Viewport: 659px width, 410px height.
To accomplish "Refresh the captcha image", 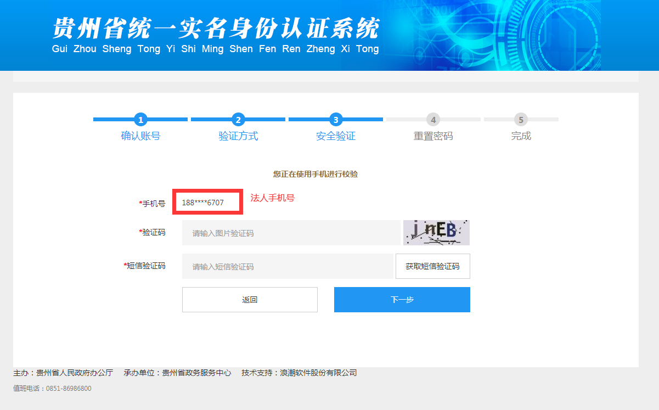I will point(436,232).
